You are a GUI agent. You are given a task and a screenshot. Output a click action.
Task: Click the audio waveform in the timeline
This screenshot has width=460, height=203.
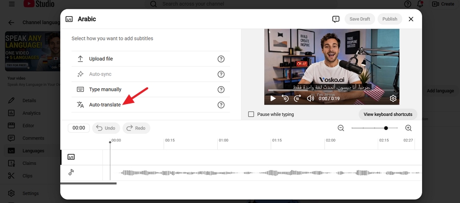(x=270, y=173)
